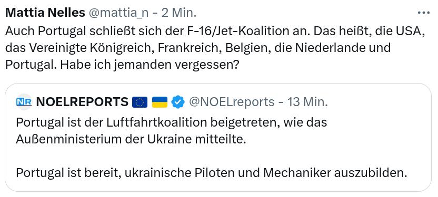
Task: Click the 'F-16/Jet-Koalition' text in the tweet
Action: pos(236,32)
